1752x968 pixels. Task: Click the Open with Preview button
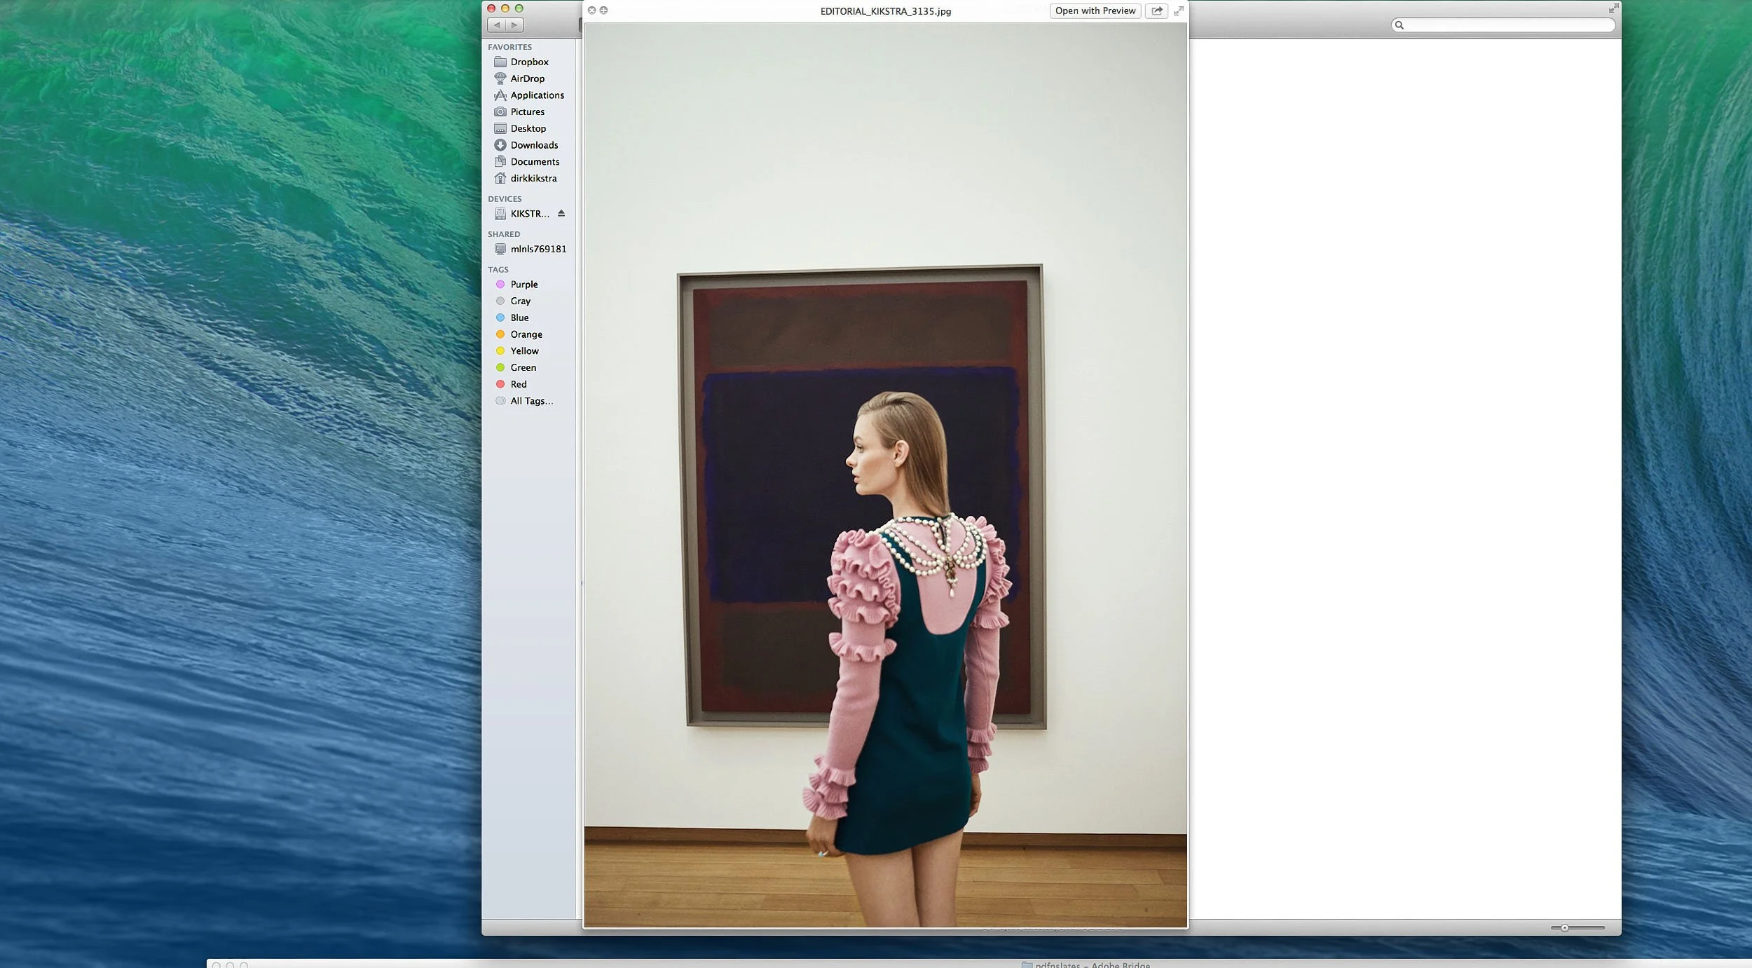(1095, 11)
